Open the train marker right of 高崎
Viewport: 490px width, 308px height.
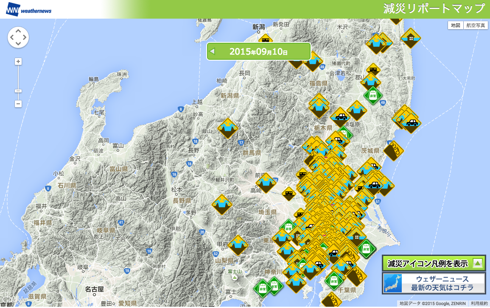288,194
